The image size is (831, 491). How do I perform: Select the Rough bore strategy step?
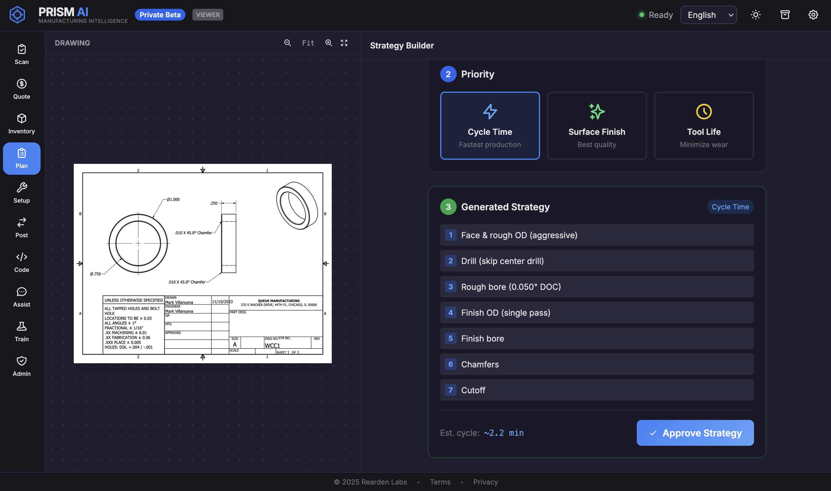[x=597, y=287]
